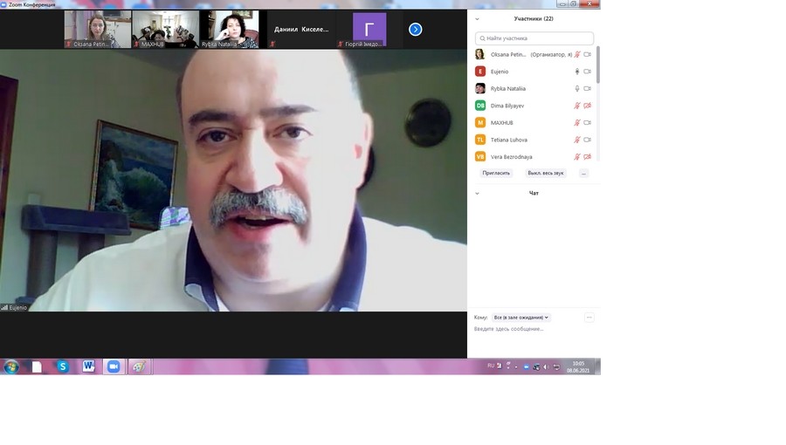Toggle Eujenio microphone icon in participants list
Screen dimensions: 786x445
coord(577,72)
